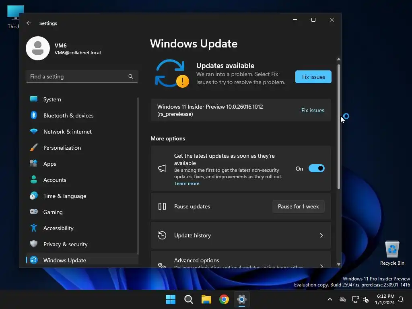Click Fix issues link for Insider Preview update
Screen dimensions: 412x309
(x=313, y=110)
